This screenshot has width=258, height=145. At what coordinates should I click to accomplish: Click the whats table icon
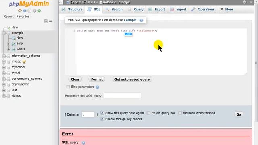pos(14,49)
